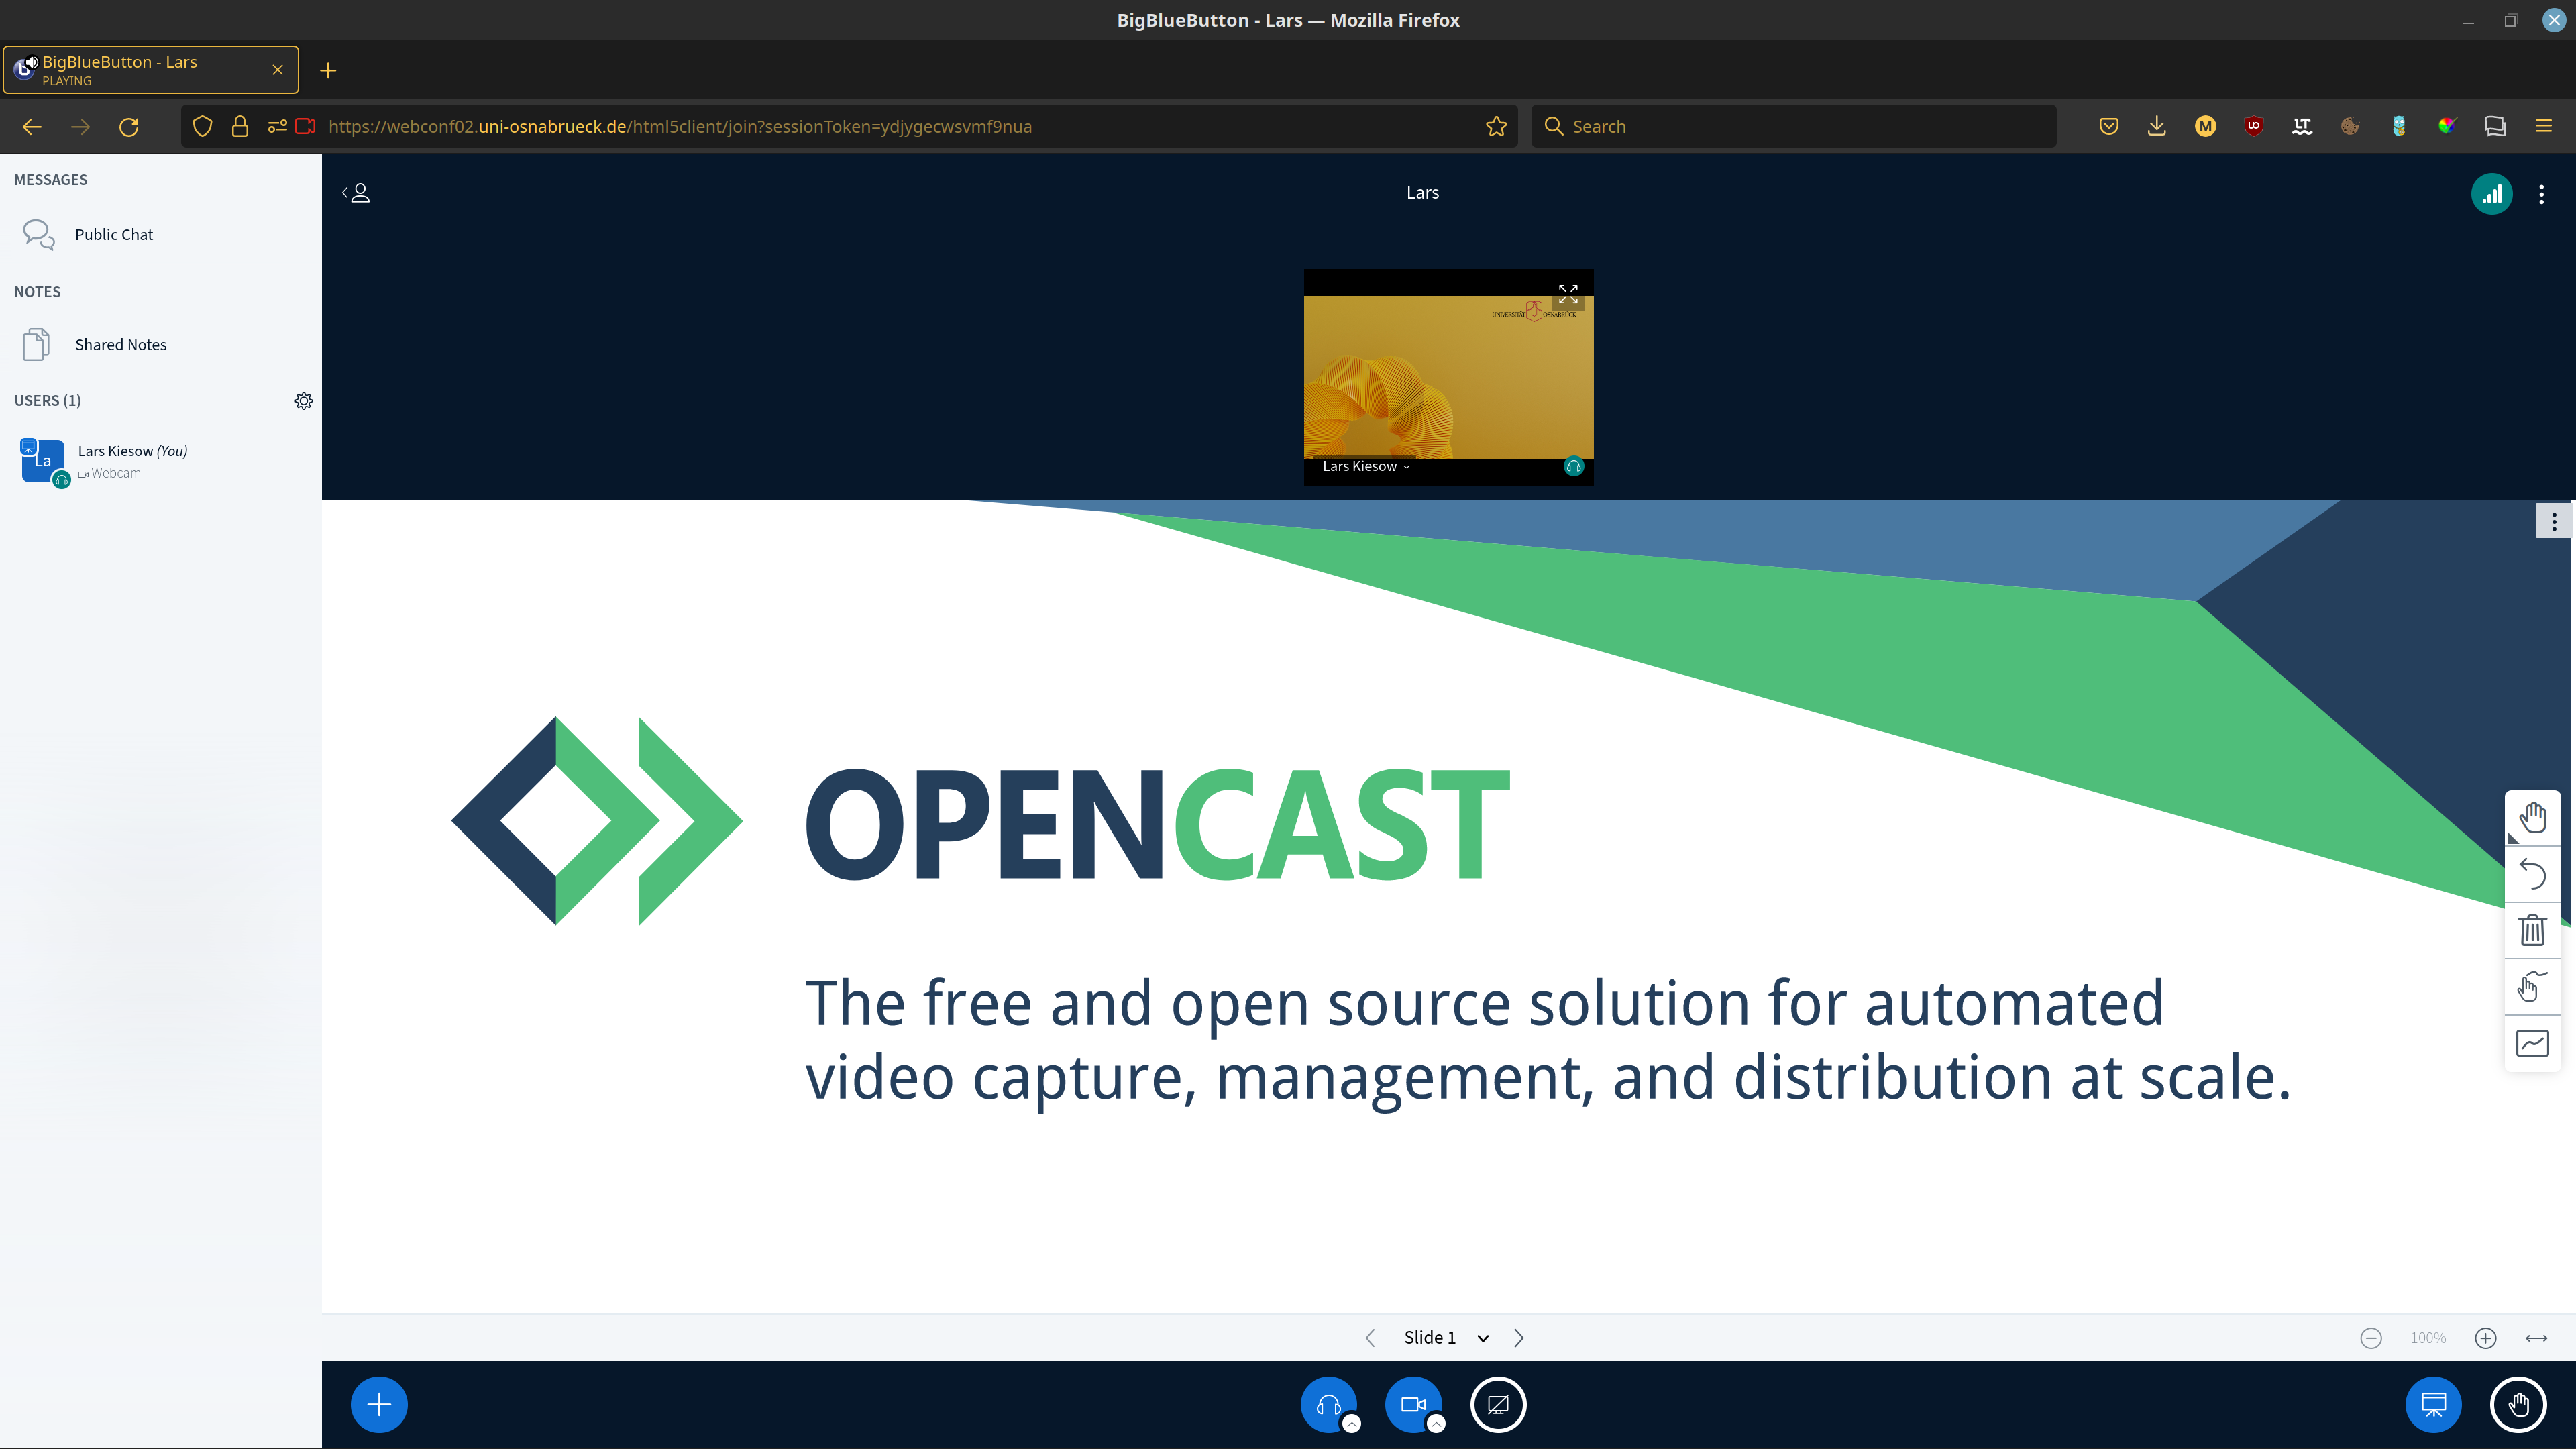The width and height of the screenshot is (2576, 1449).
Task: Expand the Slide 1 selector dropdown
Action: 1444,1338
